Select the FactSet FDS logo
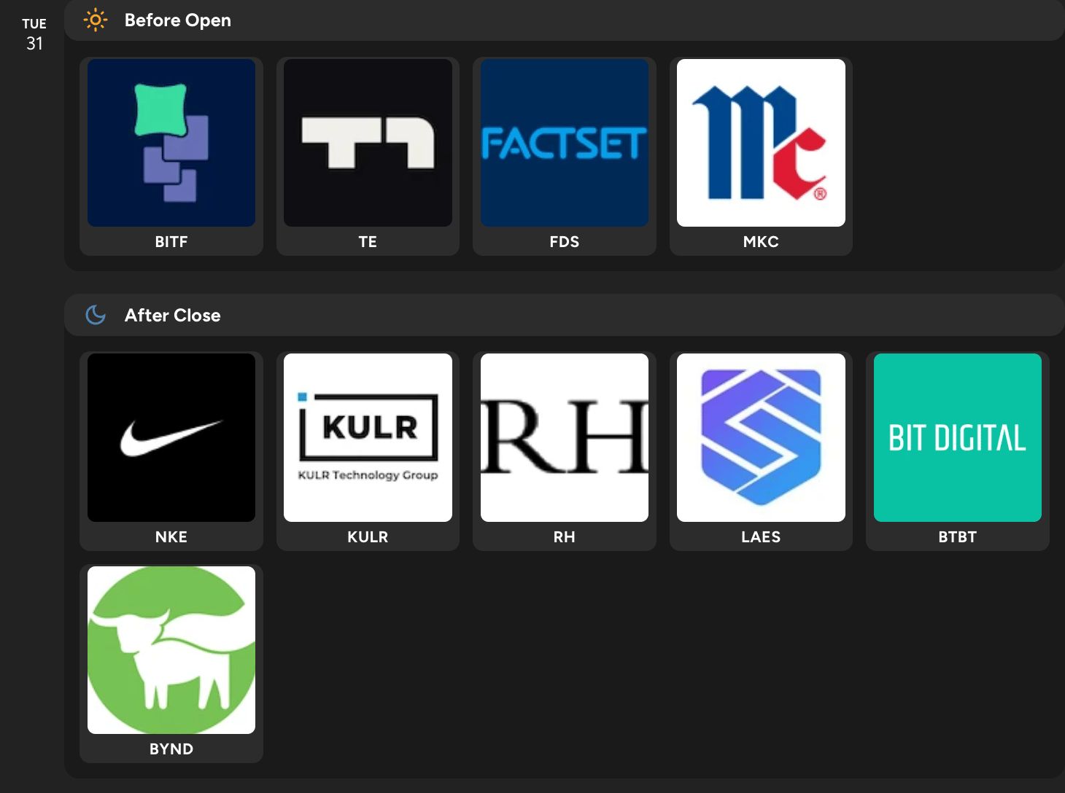 click(x=565, y=143)
